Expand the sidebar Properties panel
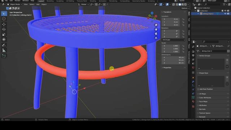This screenshot has width=231, height=130. click(x=167, y=68)
